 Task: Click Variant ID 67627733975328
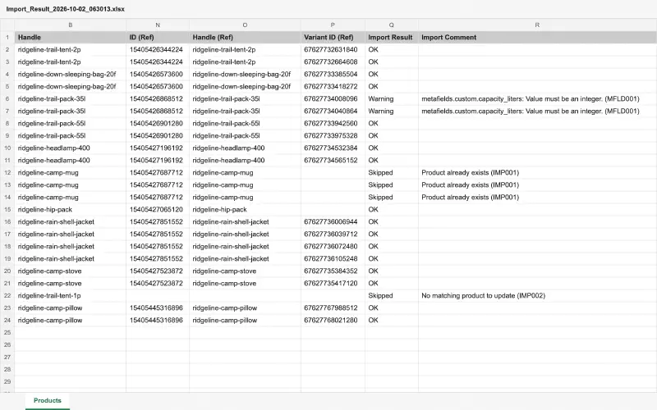331,135
